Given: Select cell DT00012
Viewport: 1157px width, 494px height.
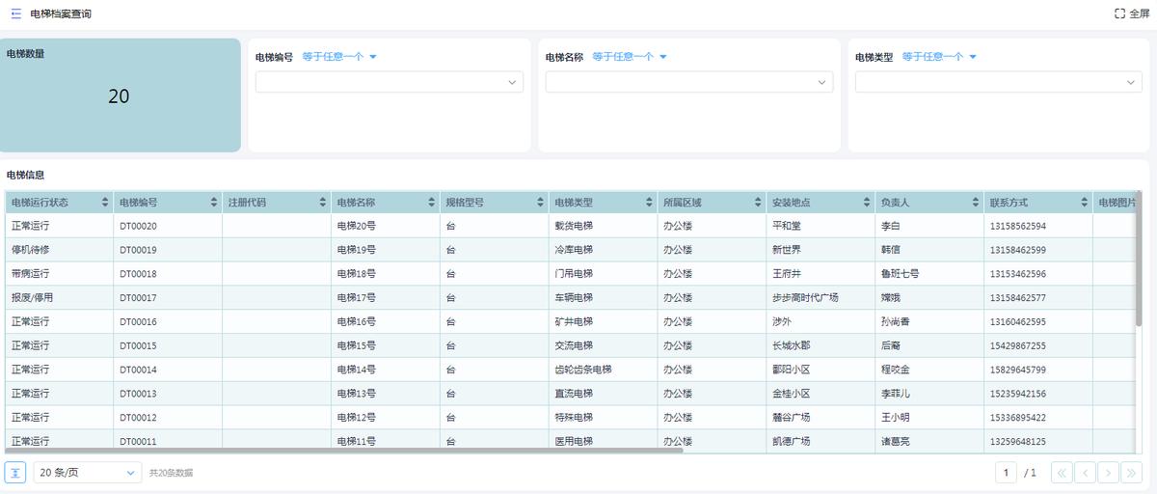Looking at the screenshot, I should 168,418.
